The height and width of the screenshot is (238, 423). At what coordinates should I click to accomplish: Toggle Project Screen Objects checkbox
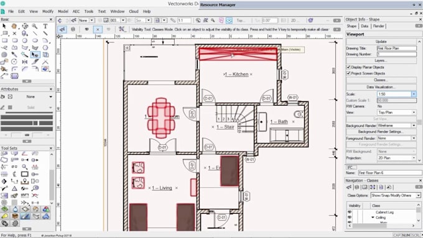tap(348, 73)
